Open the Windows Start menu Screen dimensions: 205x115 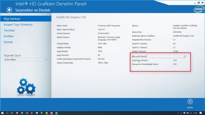[2, 113]
